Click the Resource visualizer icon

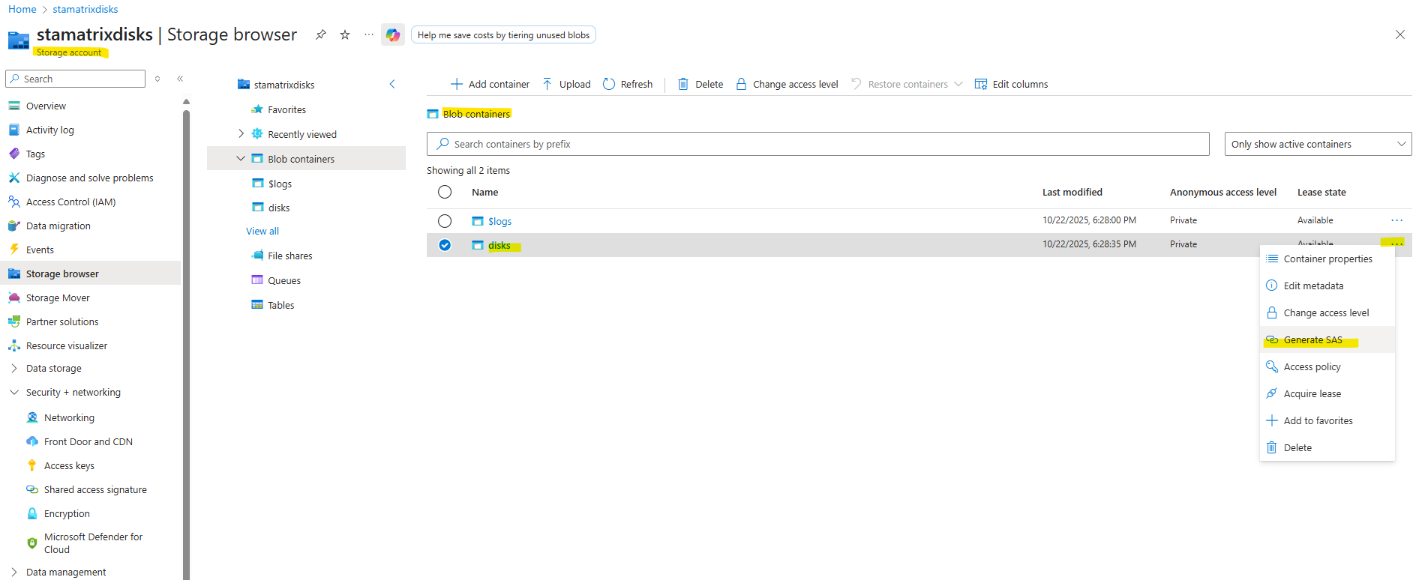click(14, 345)
